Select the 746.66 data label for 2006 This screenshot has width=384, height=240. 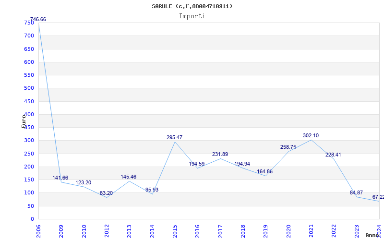(38, 19)
